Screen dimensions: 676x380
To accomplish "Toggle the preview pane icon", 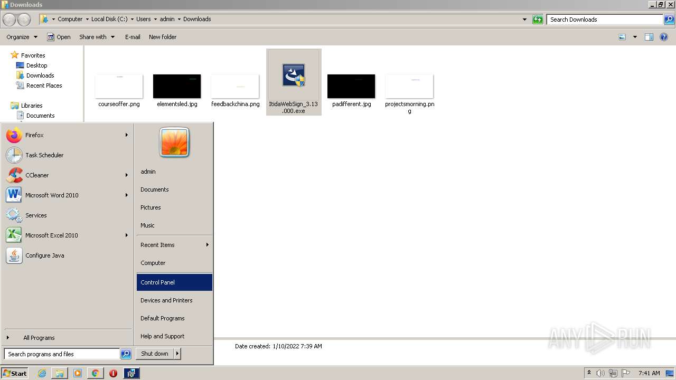I will click(x=649, y=37).
